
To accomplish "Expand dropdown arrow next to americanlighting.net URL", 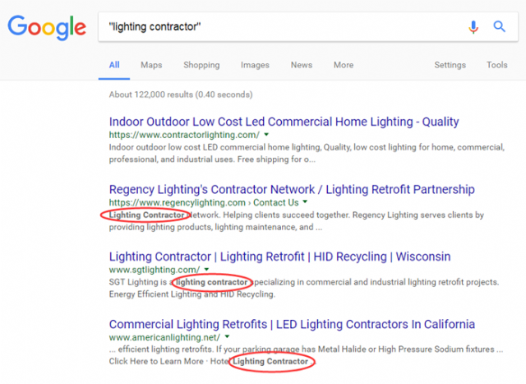I will (227, 336).
